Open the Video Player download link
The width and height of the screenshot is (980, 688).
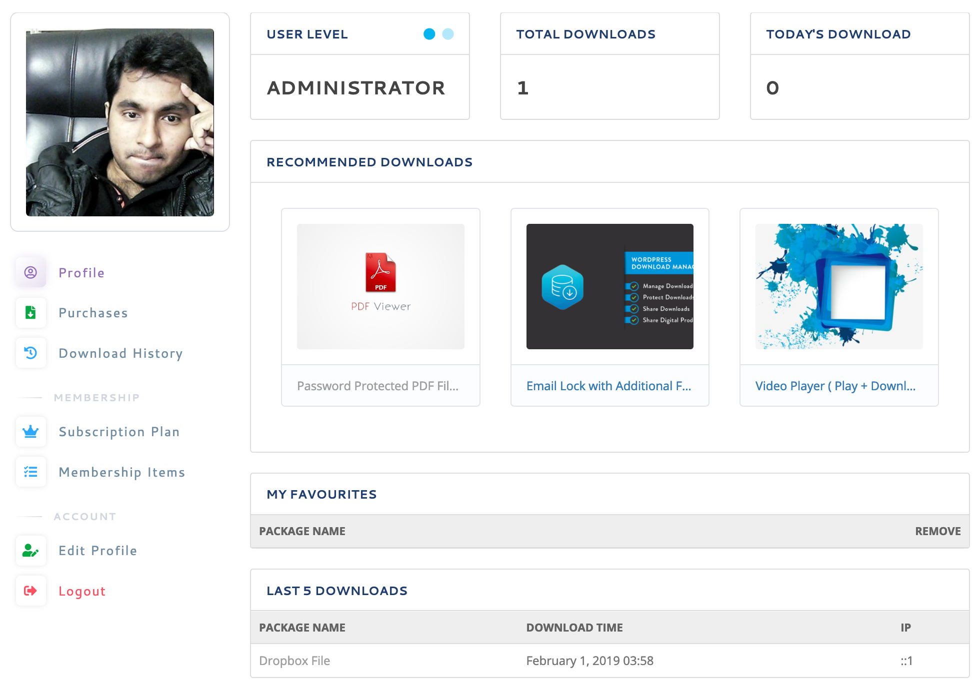836,385
